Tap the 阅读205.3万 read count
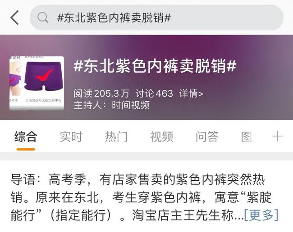Screen dimensions: 293x232 [101, 94]
